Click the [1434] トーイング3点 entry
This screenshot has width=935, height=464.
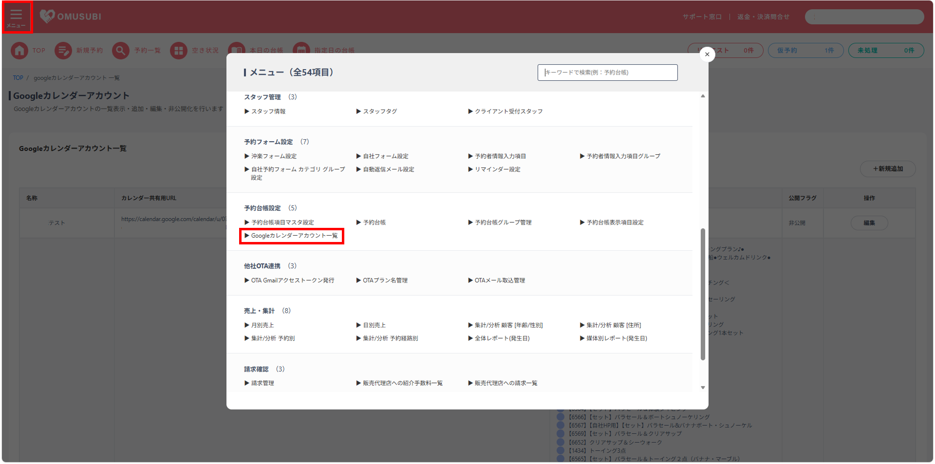(x=597, y=451)
